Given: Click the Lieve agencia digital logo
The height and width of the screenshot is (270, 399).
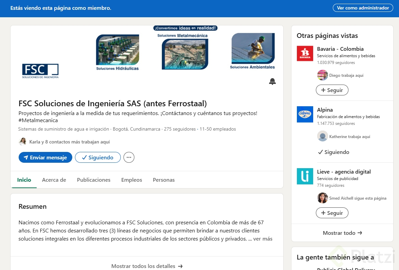Looking at the screenshot, I should coord(305,176).
